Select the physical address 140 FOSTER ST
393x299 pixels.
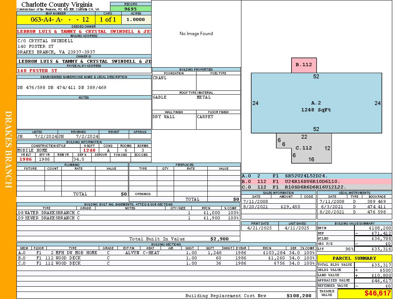click(37, 71)
